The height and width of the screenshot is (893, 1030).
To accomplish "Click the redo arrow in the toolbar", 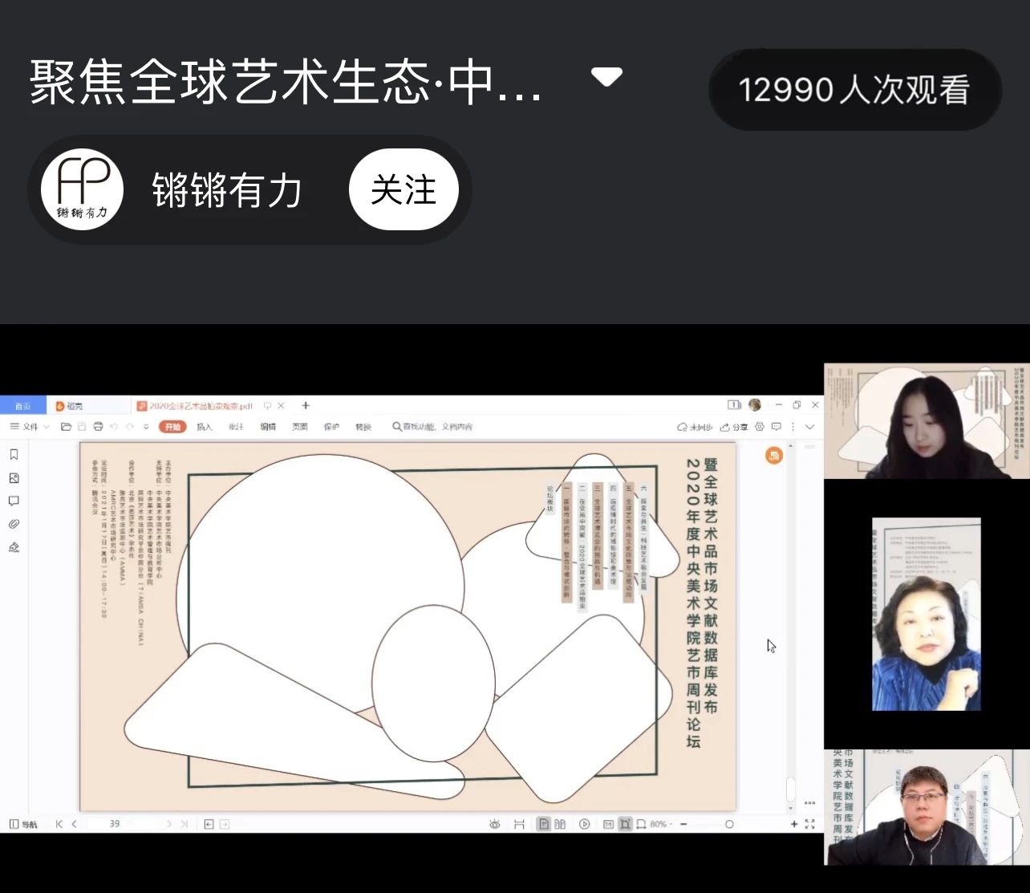I will (x=130, y=427).
